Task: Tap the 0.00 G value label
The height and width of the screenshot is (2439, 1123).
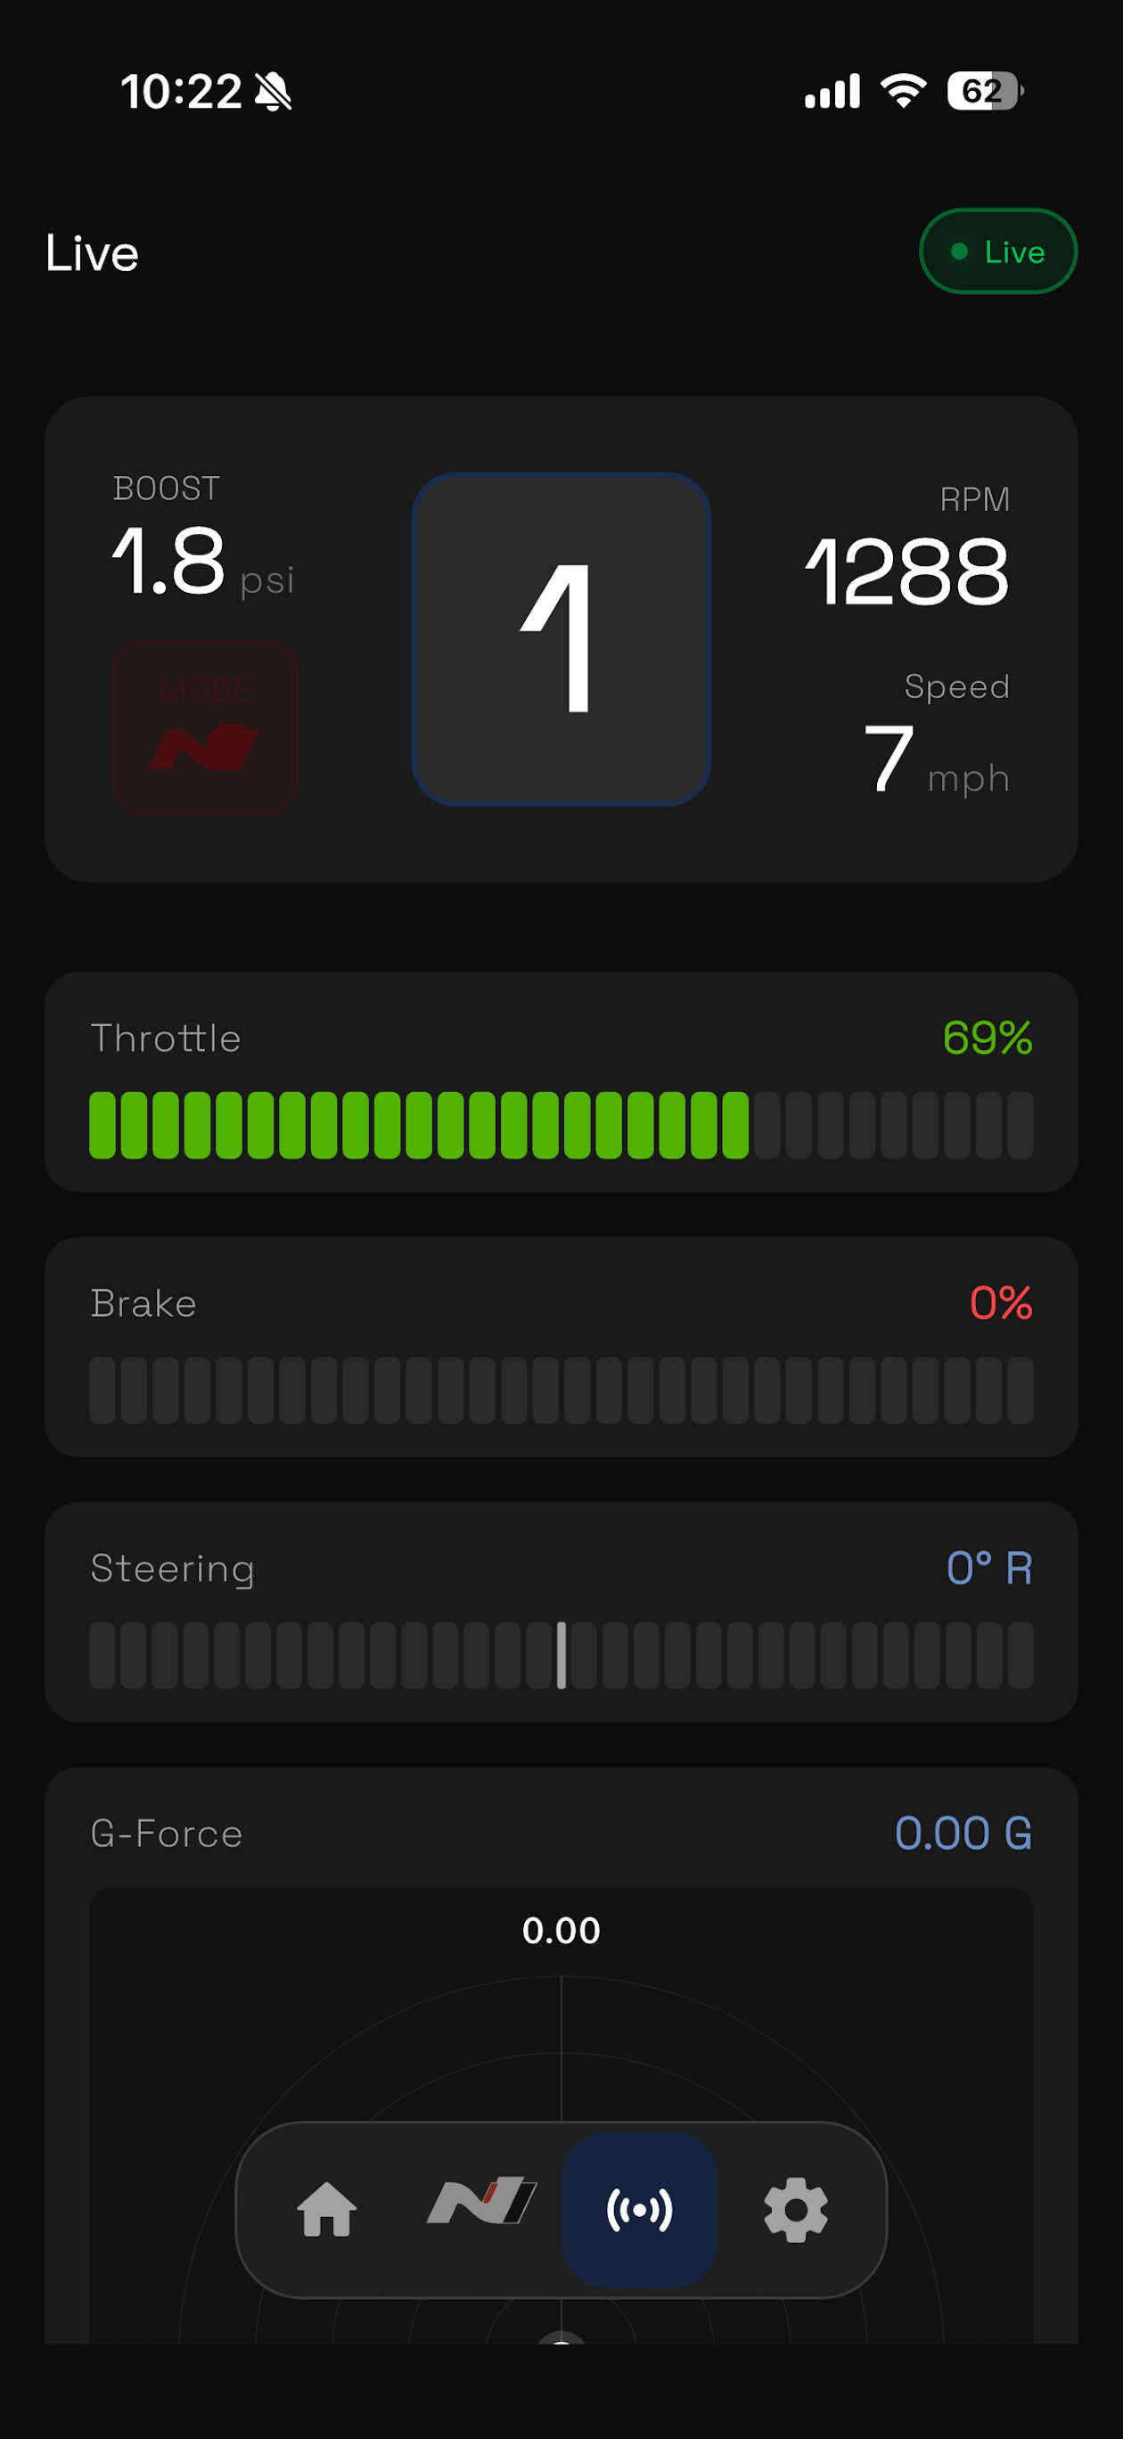Action: [x=963, y=1833]
